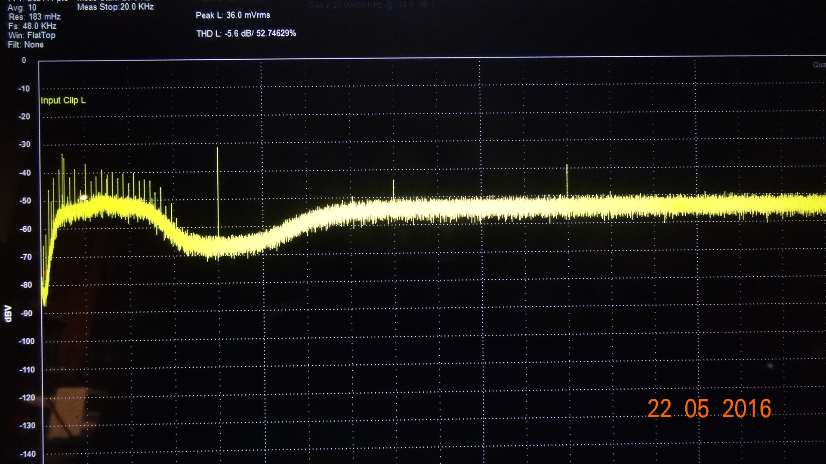The height and width of the screenshot is (464, 826).
Task: Click the 'Res: 183 mHz' resolution value
Action: 34,17
